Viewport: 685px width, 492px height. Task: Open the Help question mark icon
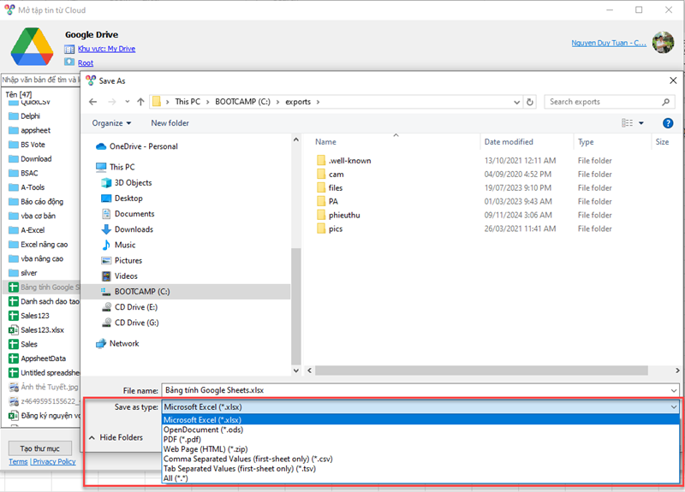coord(668,123)
